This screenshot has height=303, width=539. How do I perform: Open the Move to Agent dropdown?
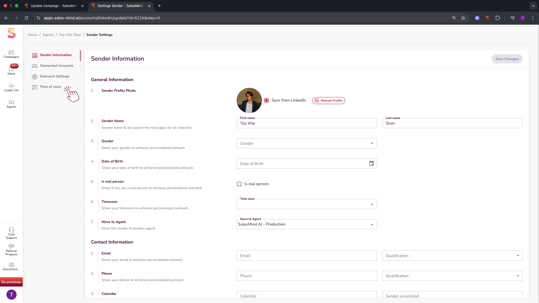point(307,224)
